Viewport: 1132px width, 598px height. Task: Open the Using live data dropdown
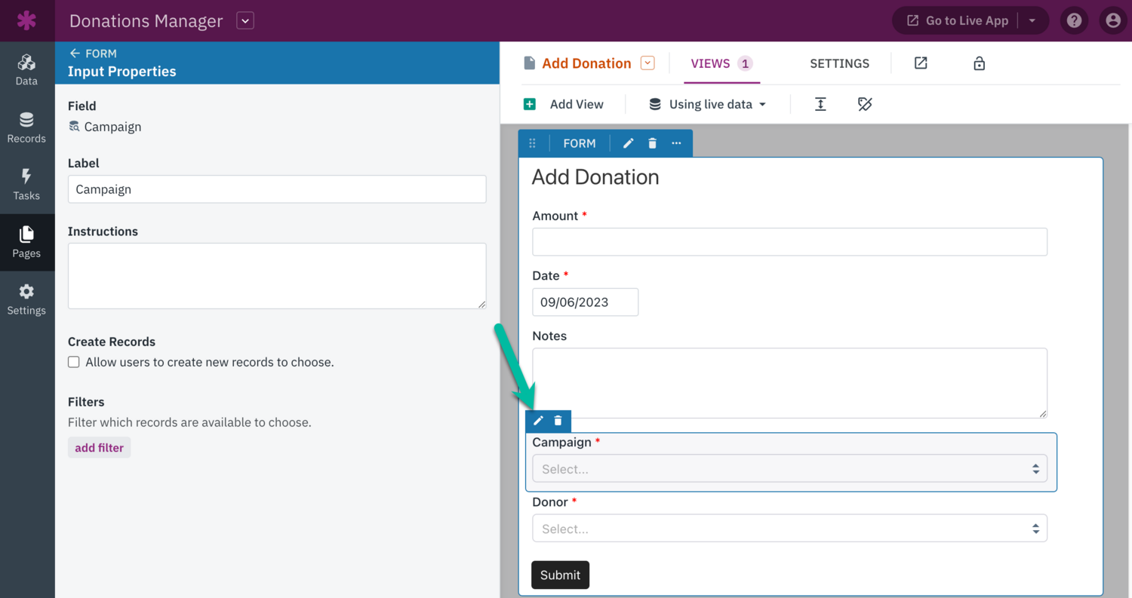coord(708,104)
